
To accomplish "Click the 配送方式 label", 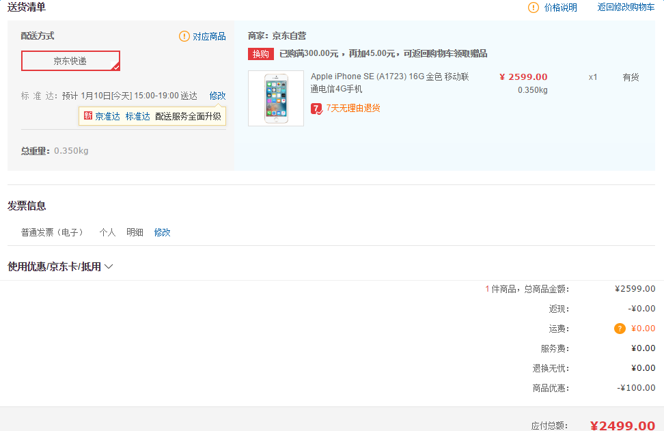I will (38, 36).
